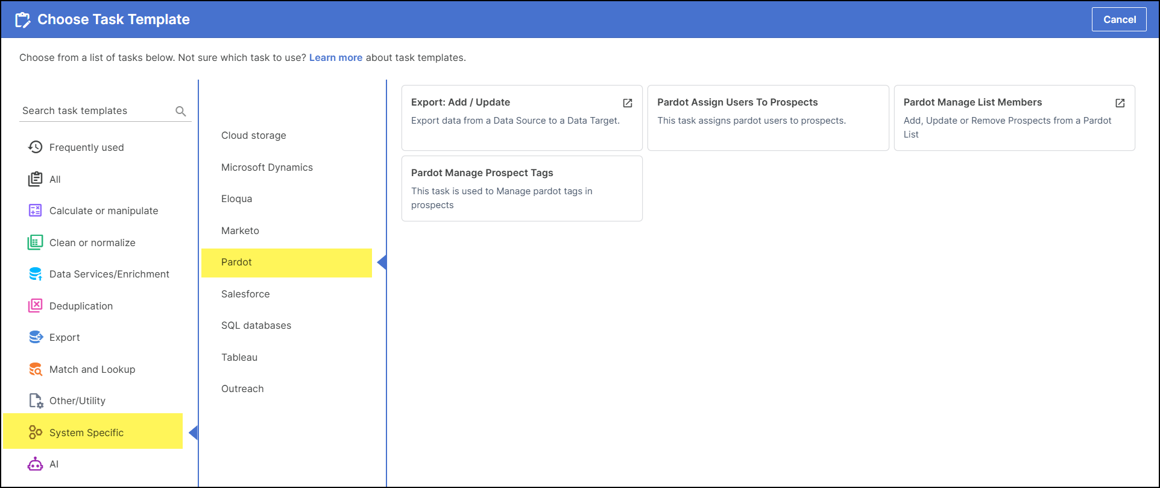Choose the Microsoft Dynamics subcategory
The height and width of the screenshot is (488, 1160).
(x=267, y=167)
